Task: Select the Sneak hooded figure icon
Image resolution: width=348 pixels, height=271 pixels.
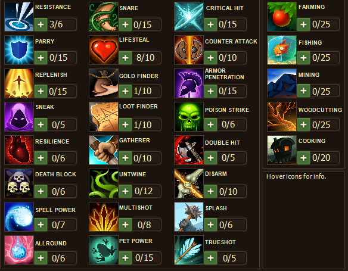Action: 19,117
